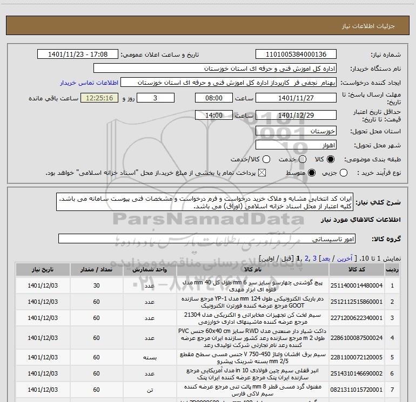Click the داکت شیار دار صنعتی item name
416x402 pixels.
point(253,338)
